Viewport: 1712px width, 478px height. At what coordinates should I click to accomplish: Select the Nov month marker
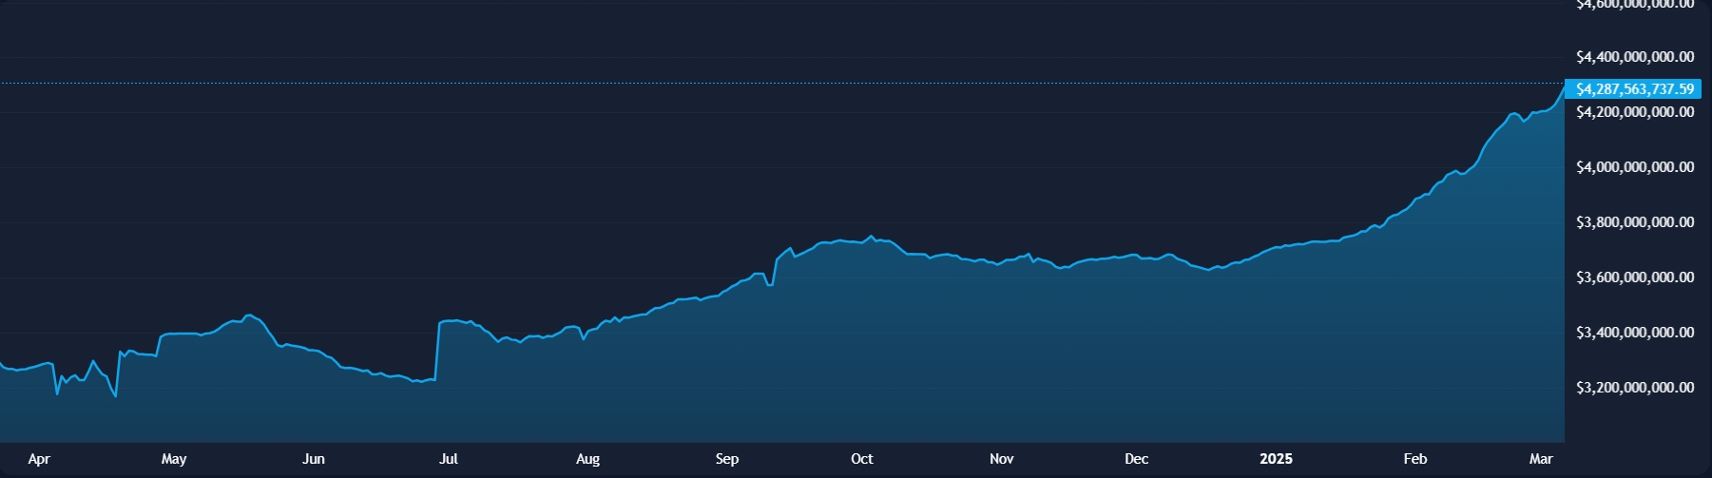coord(1002,459)
